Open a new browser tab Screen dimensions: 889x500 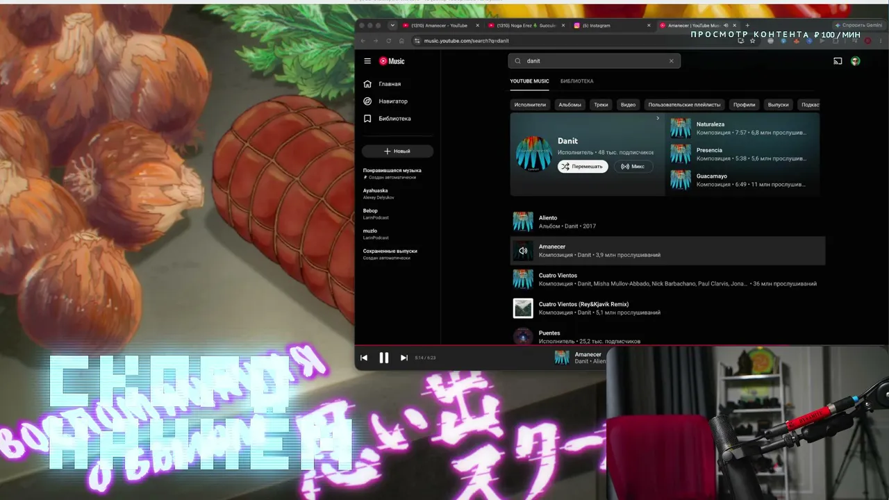(x=747, y=26)
